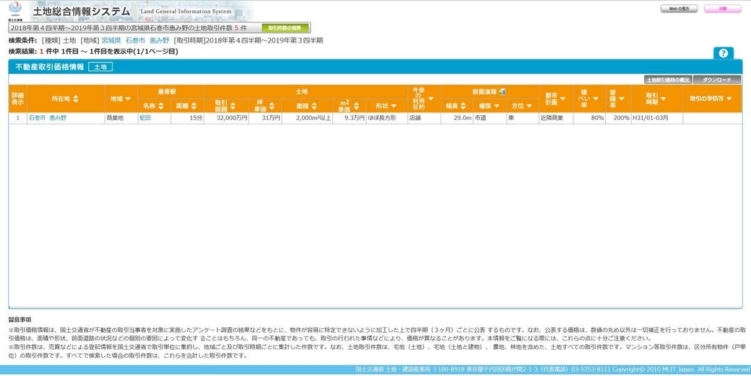Click Webの見方 button
The width and height of the screenshot is (751, 376).
tap(680, 9)
